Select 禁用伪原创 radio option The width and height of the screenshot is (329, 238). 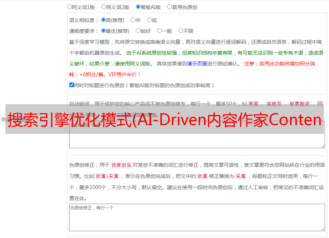pos(169,7)
